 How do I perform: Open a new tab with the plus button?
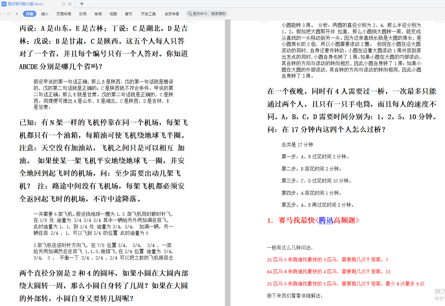click(x=82, y=4)
